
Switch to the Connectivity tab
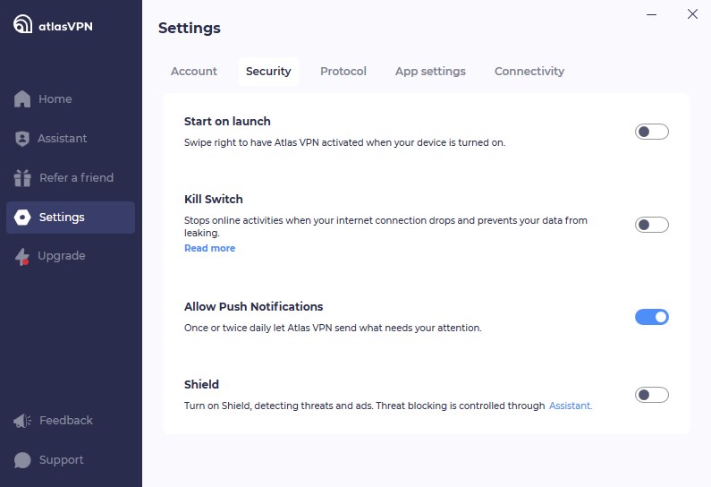click(529, 72)
